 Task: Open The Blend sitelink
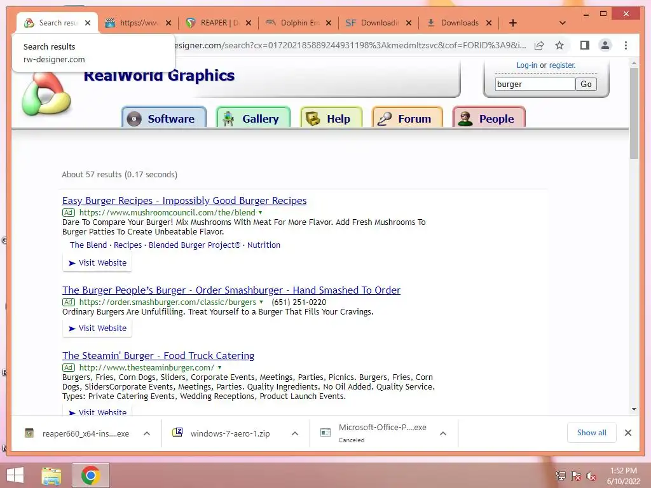point(88,245)
